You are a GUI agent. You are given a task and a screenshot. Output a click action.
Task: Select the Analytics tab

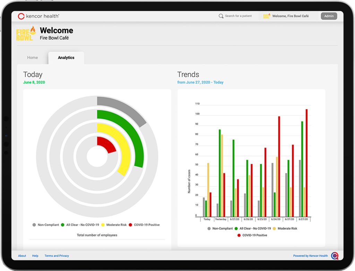click(66, 58)
